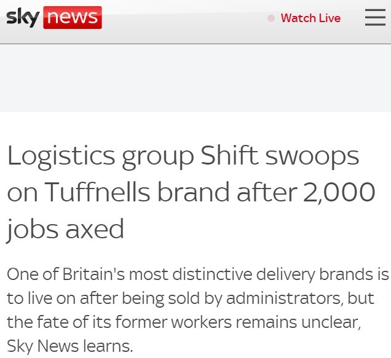Open the Watch Live stream link

click(x=310, y=18)
